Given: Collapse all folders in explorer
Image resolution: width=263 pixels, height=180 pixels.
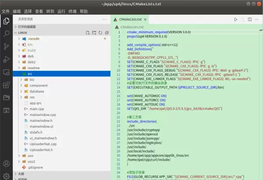Looking at the screenshot, I should [107, 32].
